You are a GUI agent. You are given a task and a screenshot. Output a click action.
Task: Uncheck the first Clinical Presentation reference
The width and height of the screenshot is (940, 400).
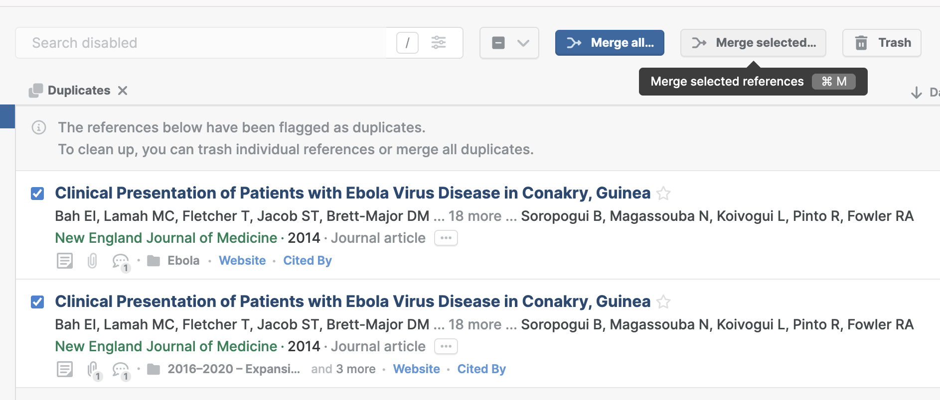click(x=37, y=194)
